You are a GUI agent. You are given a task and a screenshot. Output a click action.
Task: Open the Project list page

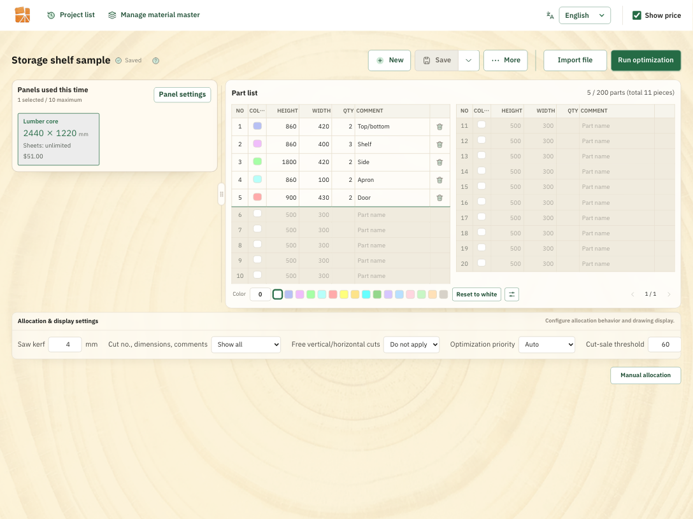[71, 15]
